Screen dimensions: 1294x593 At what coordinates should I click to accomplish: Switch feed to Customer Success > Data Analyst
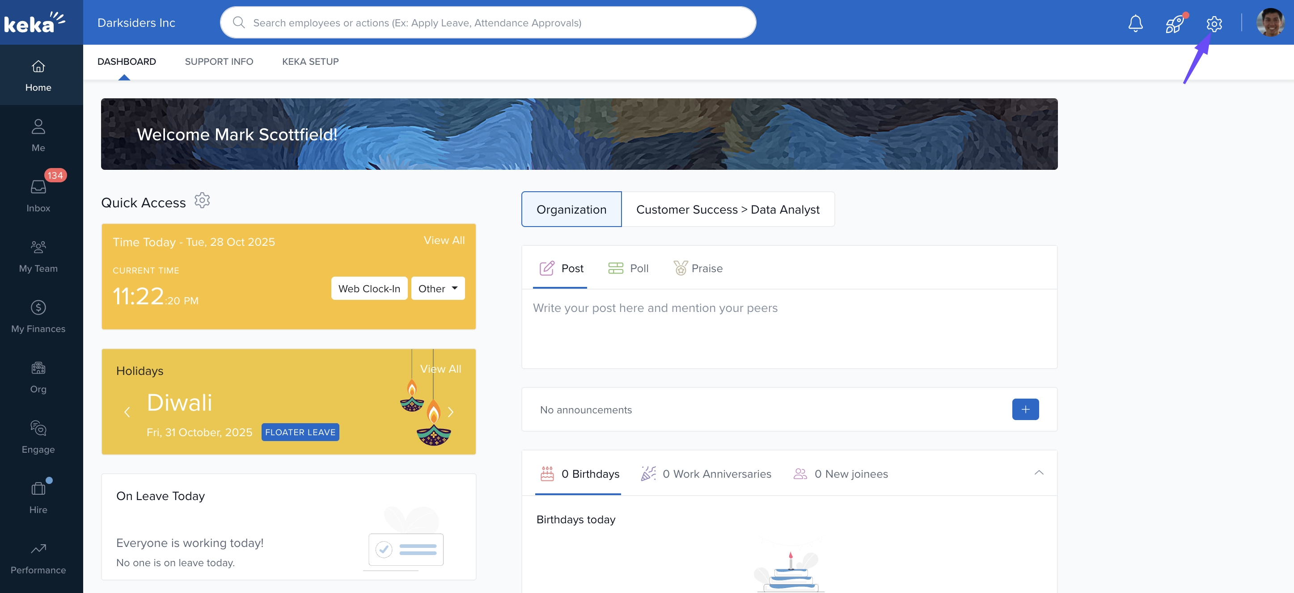(727, 210)
